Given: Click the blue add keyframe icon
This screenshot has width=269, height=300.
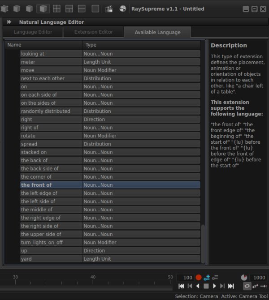Looking at the screenshot, I should coord(207,278).
